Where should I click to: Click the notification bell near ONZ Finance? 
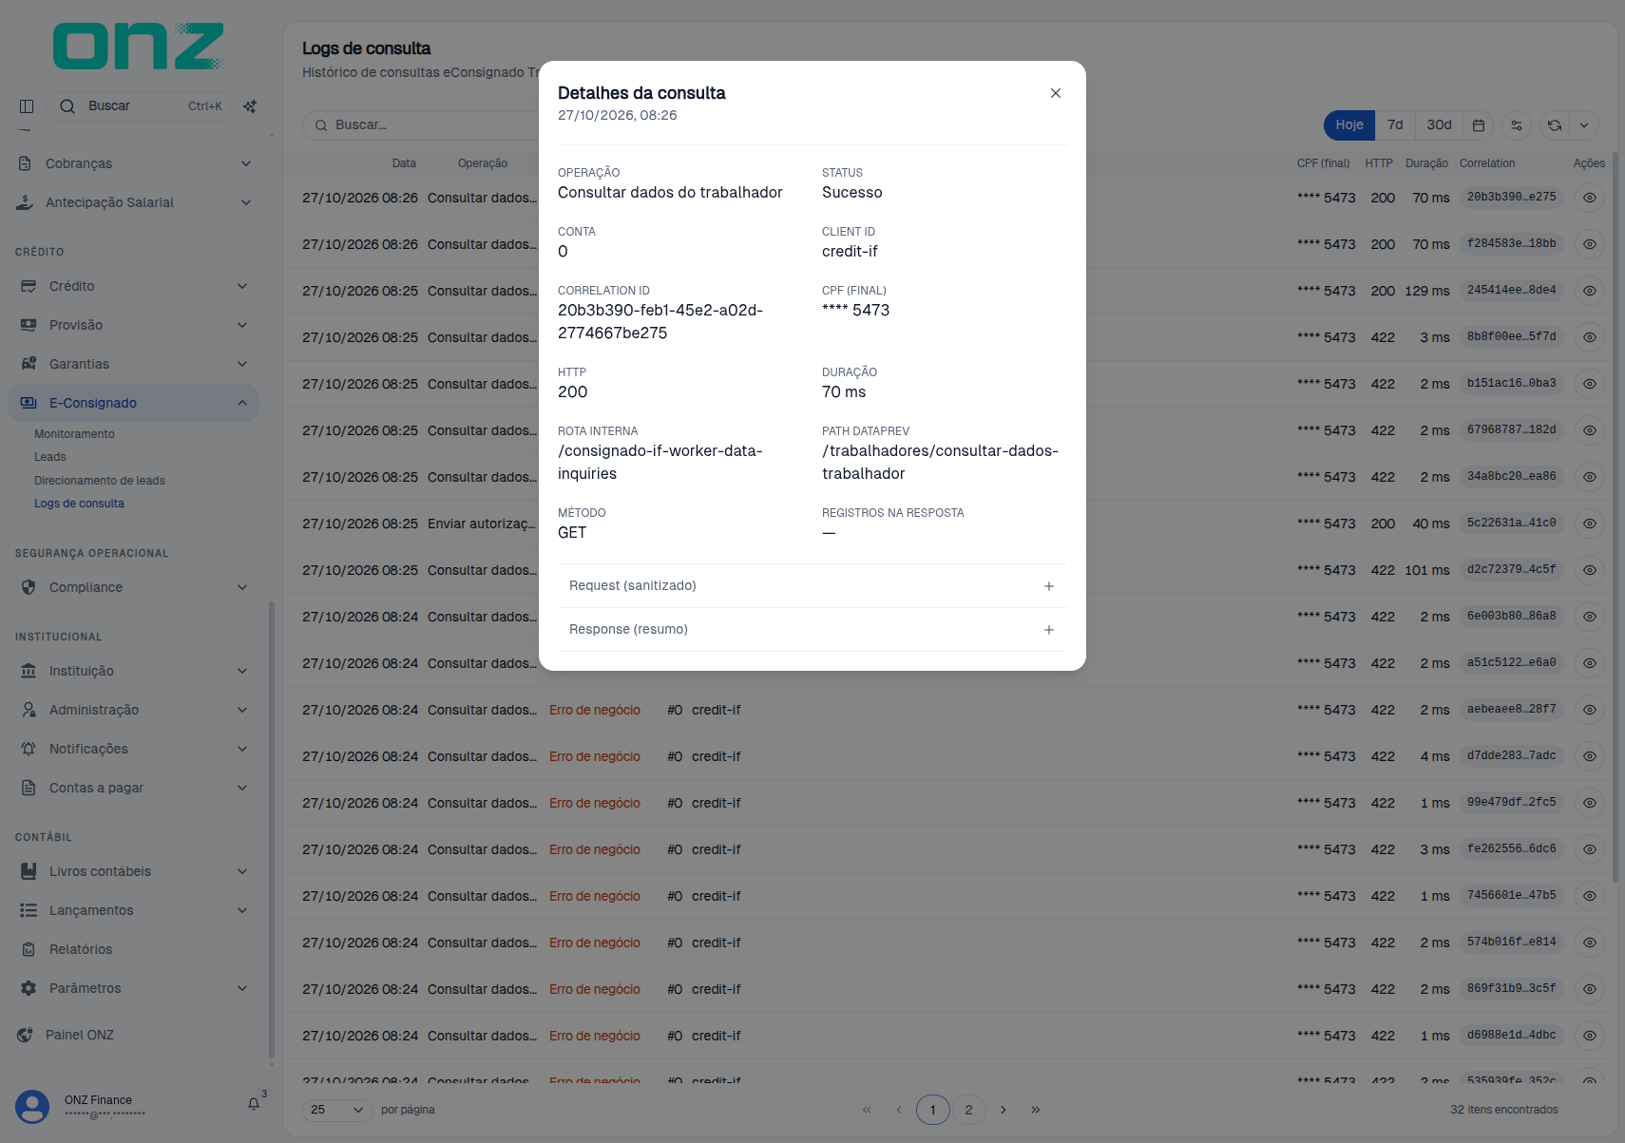254,1104
